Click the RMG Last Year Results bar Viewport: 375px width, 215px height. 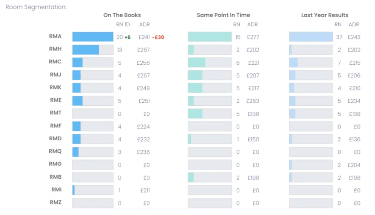(311, 165)
